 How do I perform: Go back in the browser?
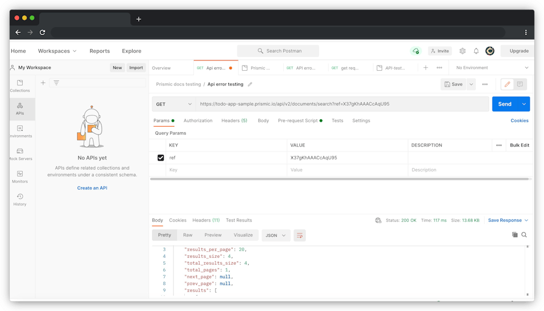pyautogui.click(x=18, y=32)
